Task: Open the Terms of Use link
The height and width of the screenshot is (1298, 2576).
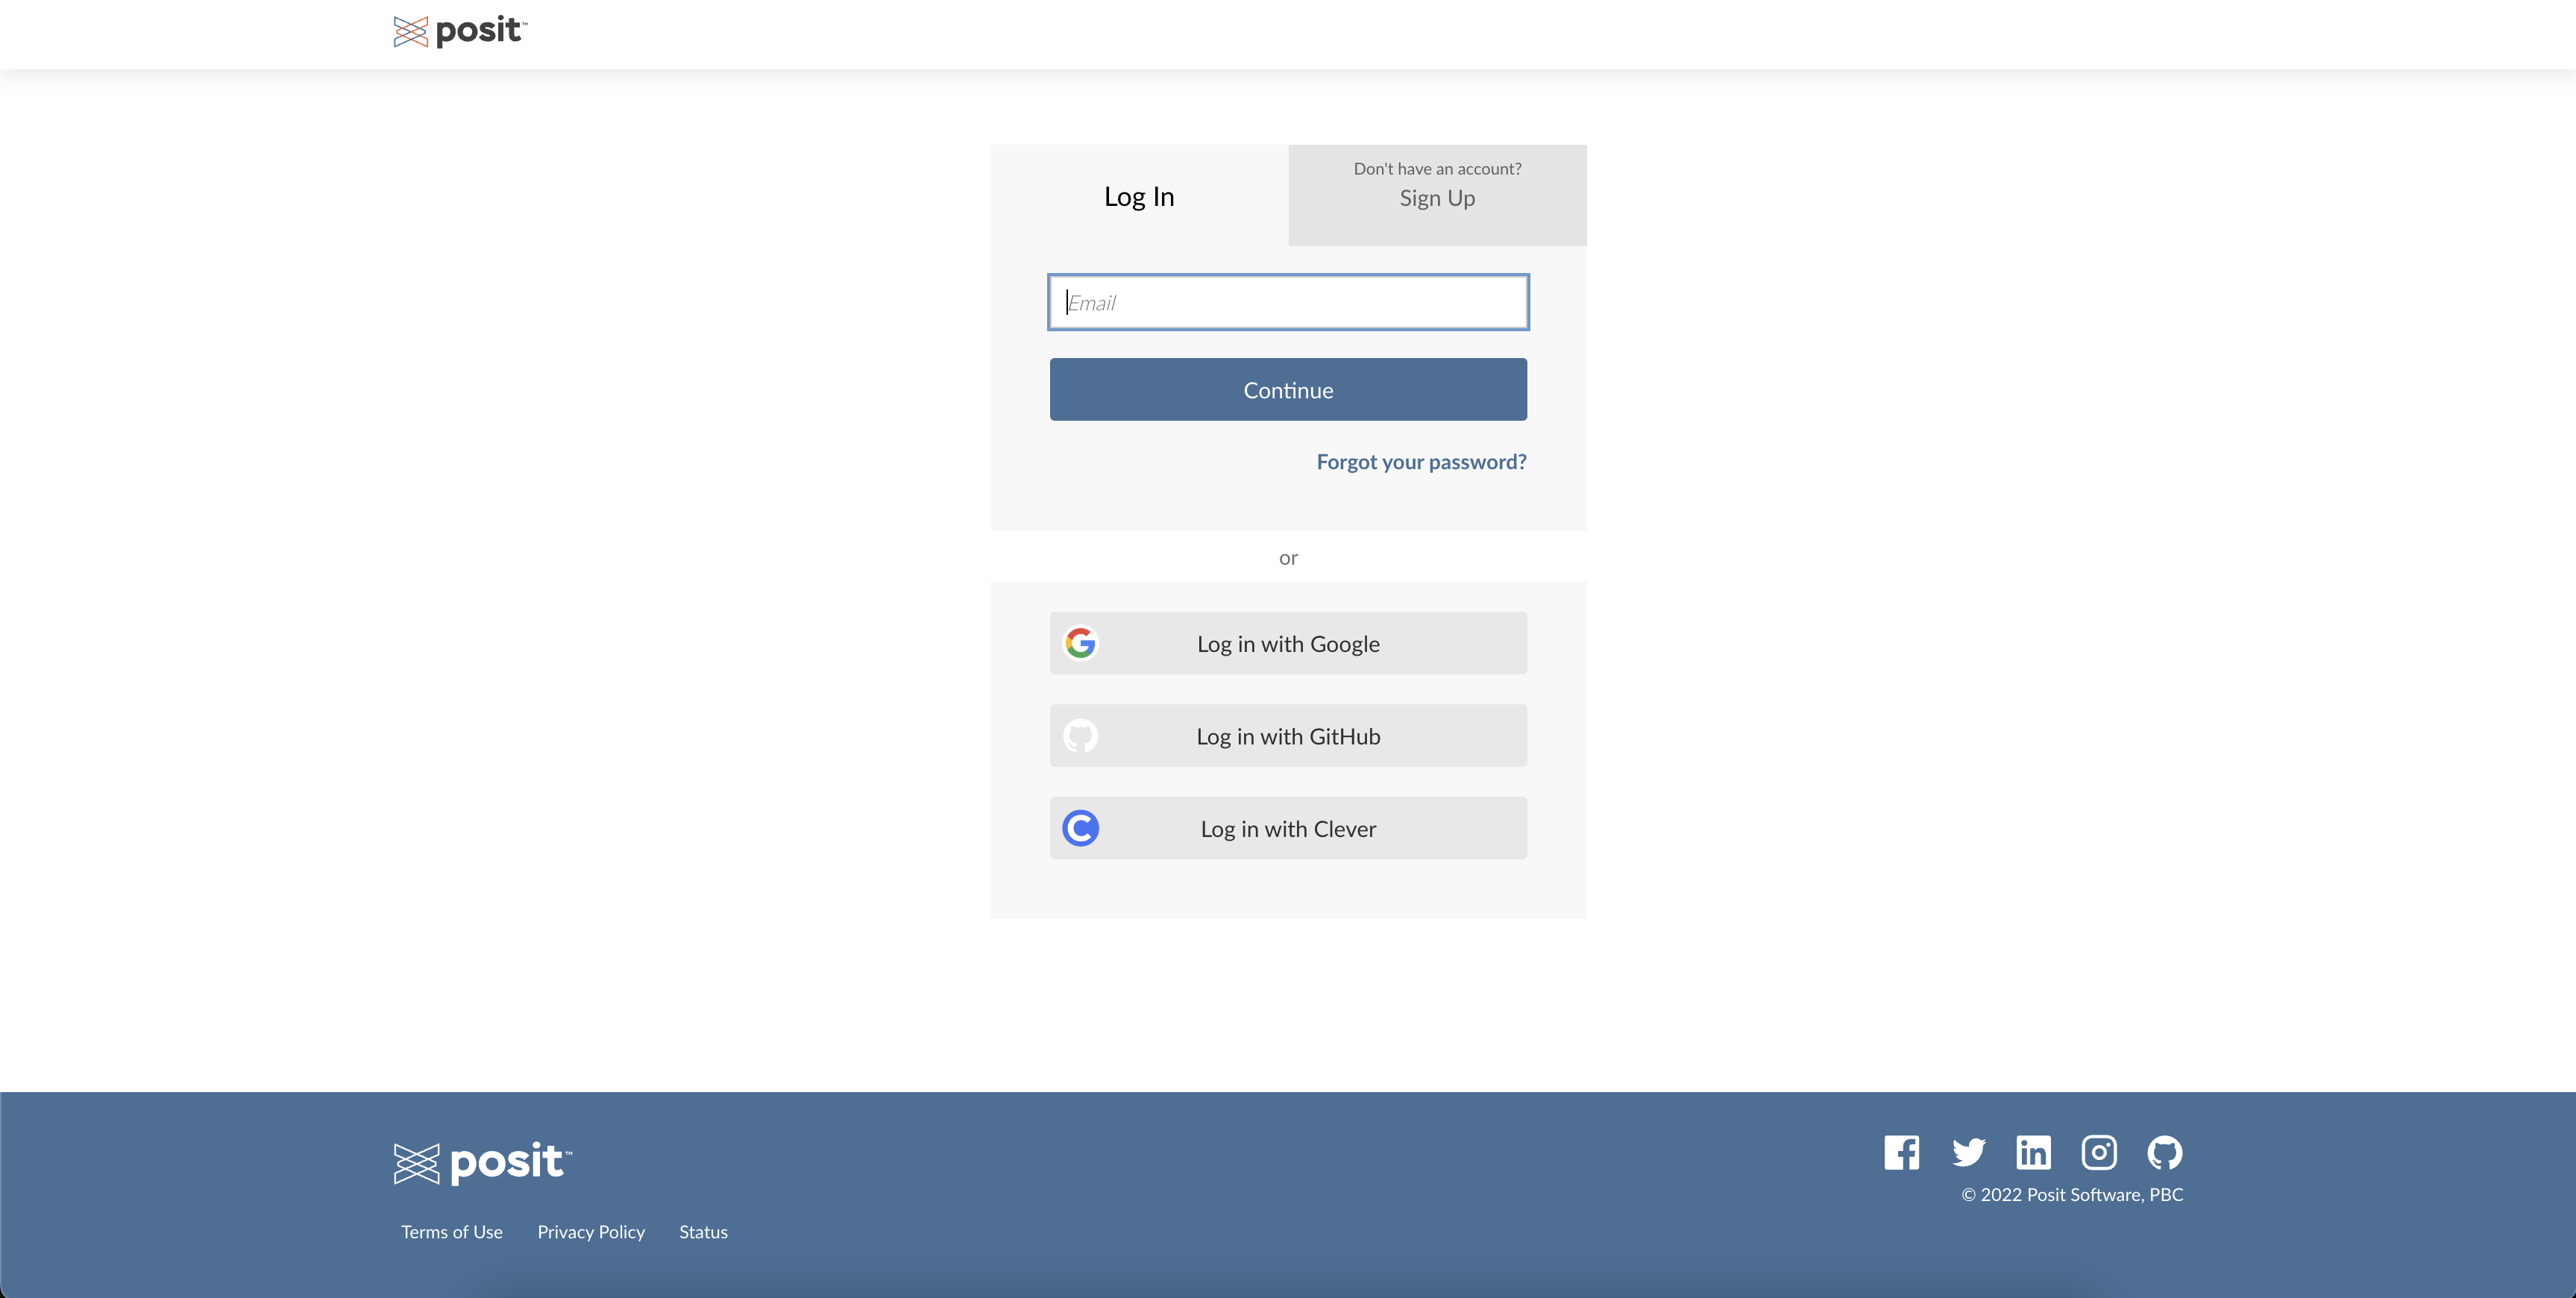Action: 451,1232
